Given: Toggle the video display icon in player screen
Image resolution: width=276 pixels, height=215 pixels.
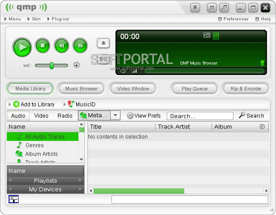Looking at the screenshot, I should [207, 35].
